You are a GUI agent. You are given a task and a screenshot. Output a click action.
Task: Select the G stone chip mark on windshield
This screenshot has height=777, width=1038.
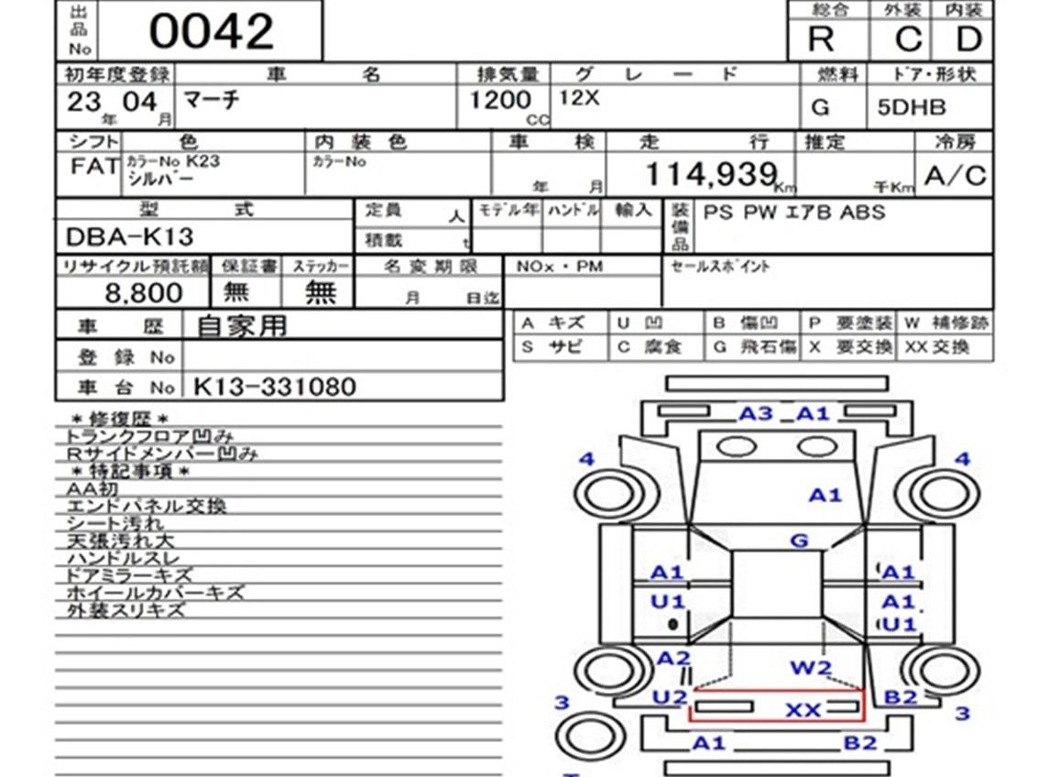799,541
